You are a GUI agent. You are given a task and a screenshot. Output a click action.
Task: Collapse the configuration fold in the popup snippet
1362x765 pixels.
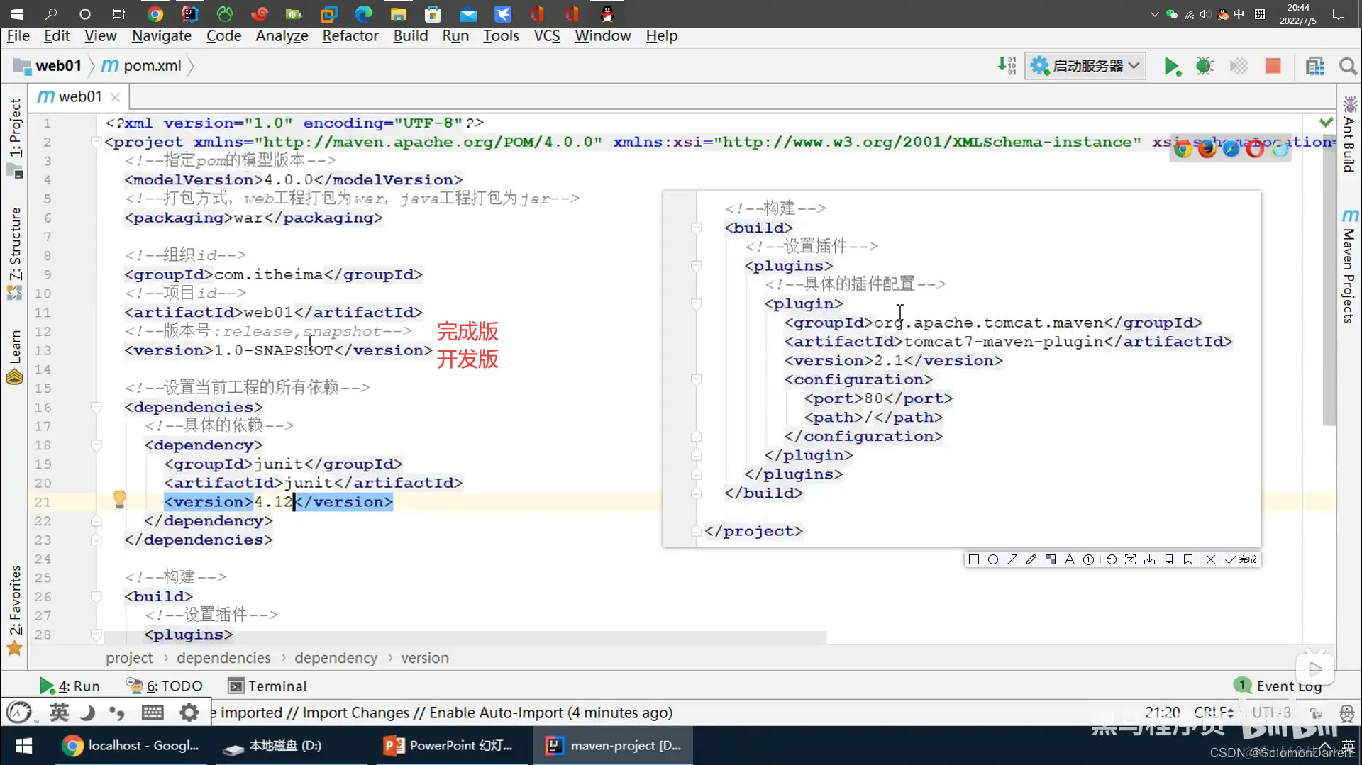pyautogui.click(x=697, y=379)
